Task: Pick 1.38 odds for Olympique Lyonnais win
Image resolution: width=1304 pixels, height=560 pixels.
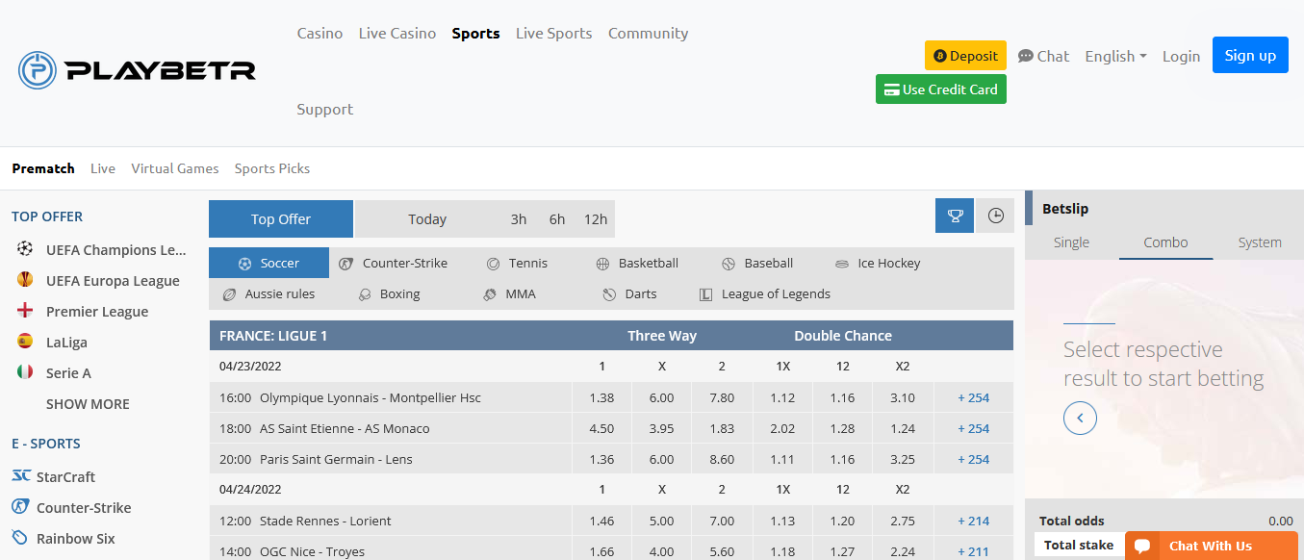Action: (601, 397)
